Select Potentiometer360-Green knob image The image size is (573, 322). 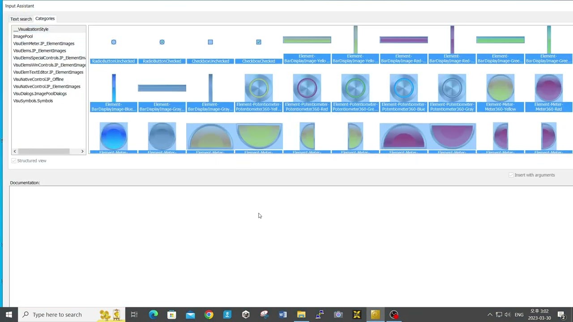[x=355, y=88]
